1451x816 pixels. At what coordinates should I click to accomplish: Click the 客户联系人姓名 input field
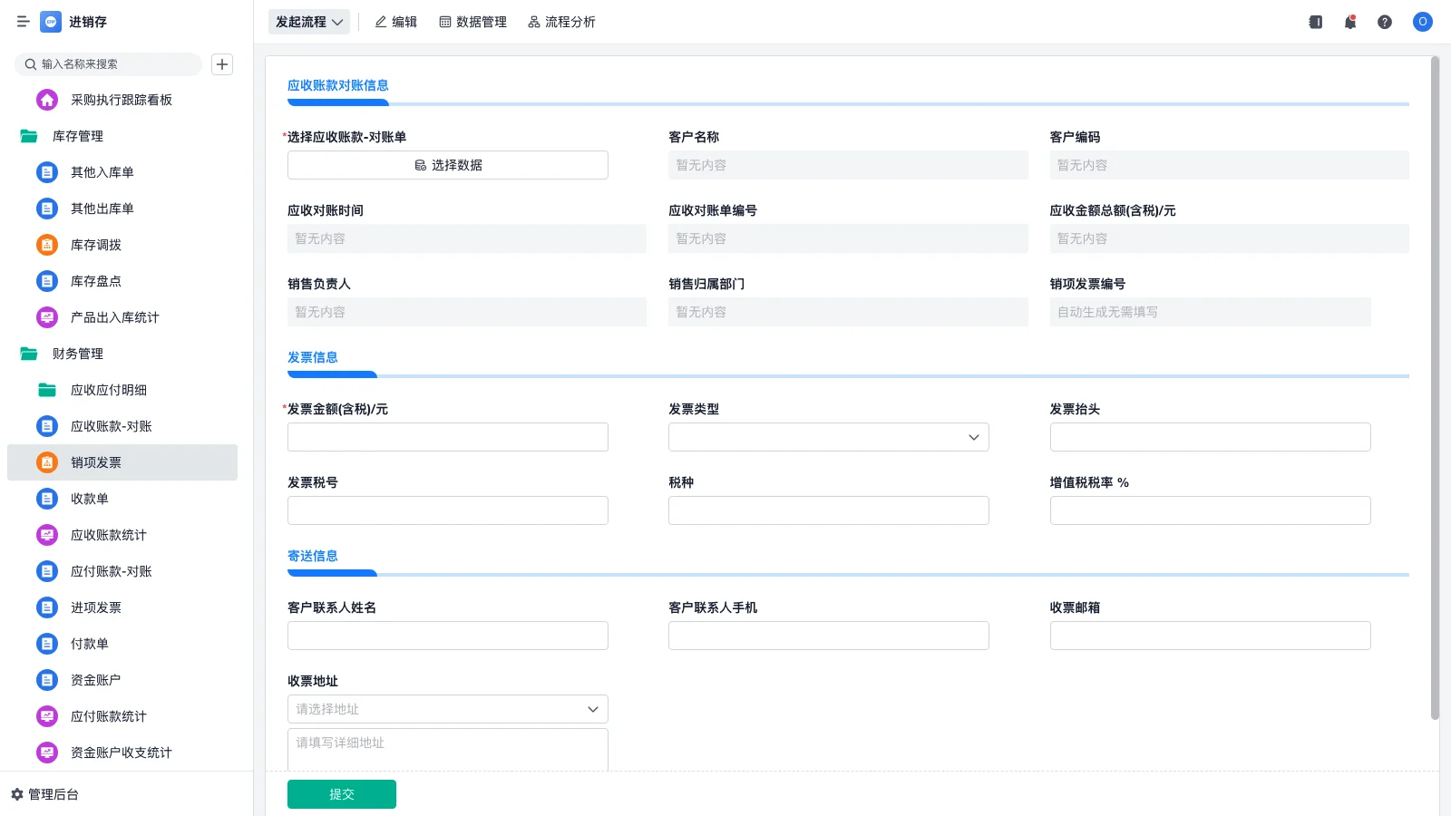click(448, 636)
